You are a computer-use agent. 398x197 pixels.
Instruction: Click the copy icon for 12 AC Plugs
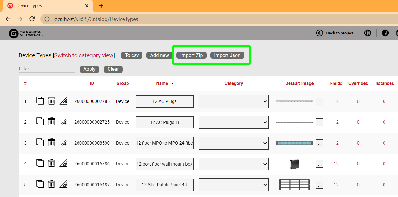40,101
